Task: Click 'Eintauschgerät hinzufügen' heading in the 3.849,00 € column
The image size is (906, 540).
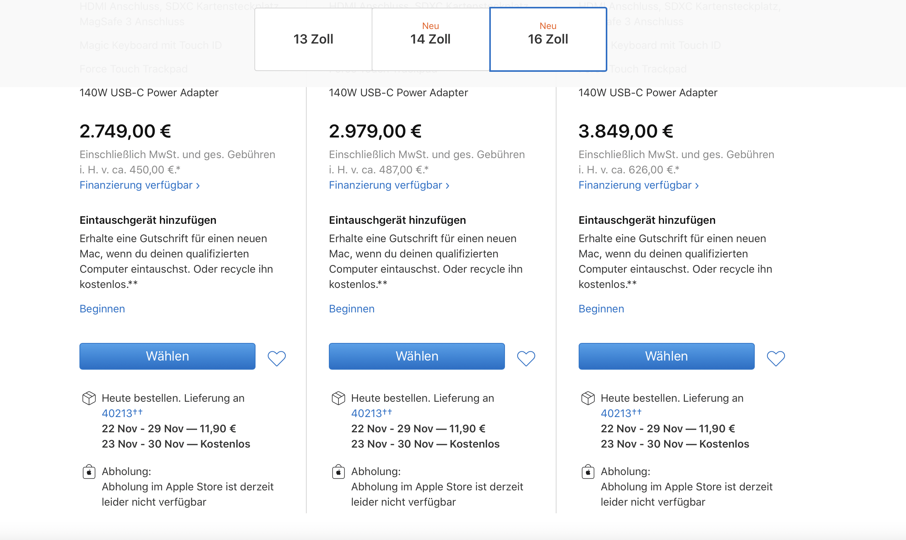Action: click(x=647, y=220)
